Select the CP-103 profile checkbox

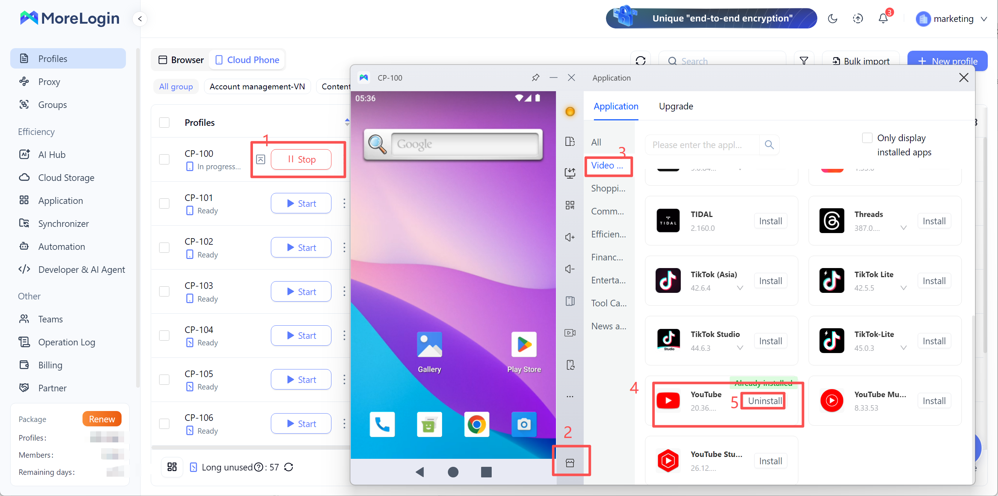click(164, 291)
